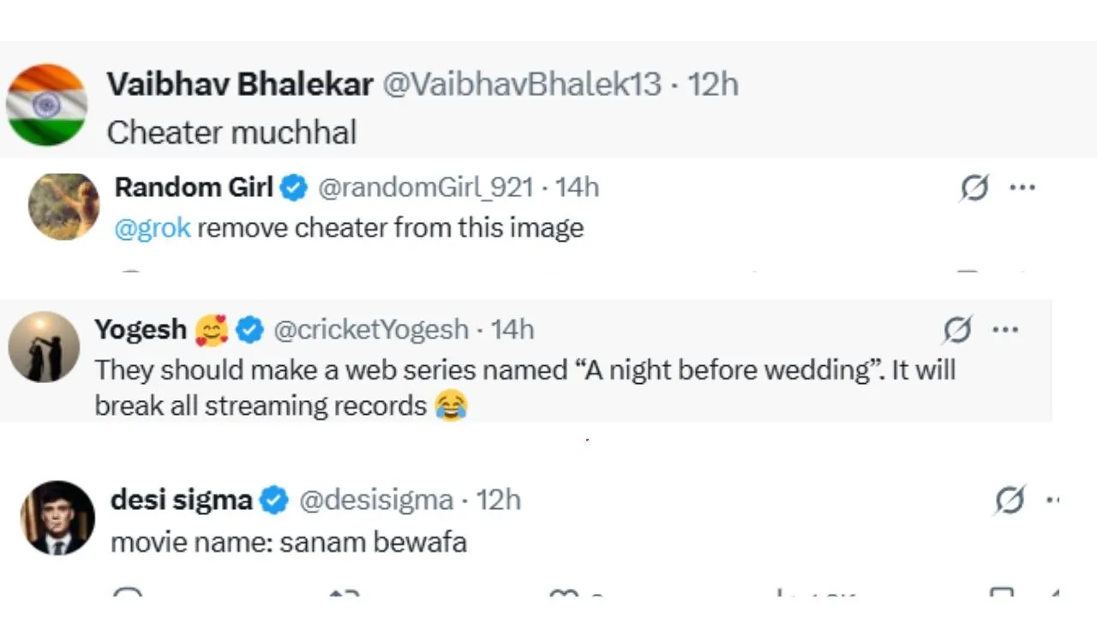Click desi sigma's blue verification badge
Viewport: 1097px width, 617px height.
[x=274, y=500]
